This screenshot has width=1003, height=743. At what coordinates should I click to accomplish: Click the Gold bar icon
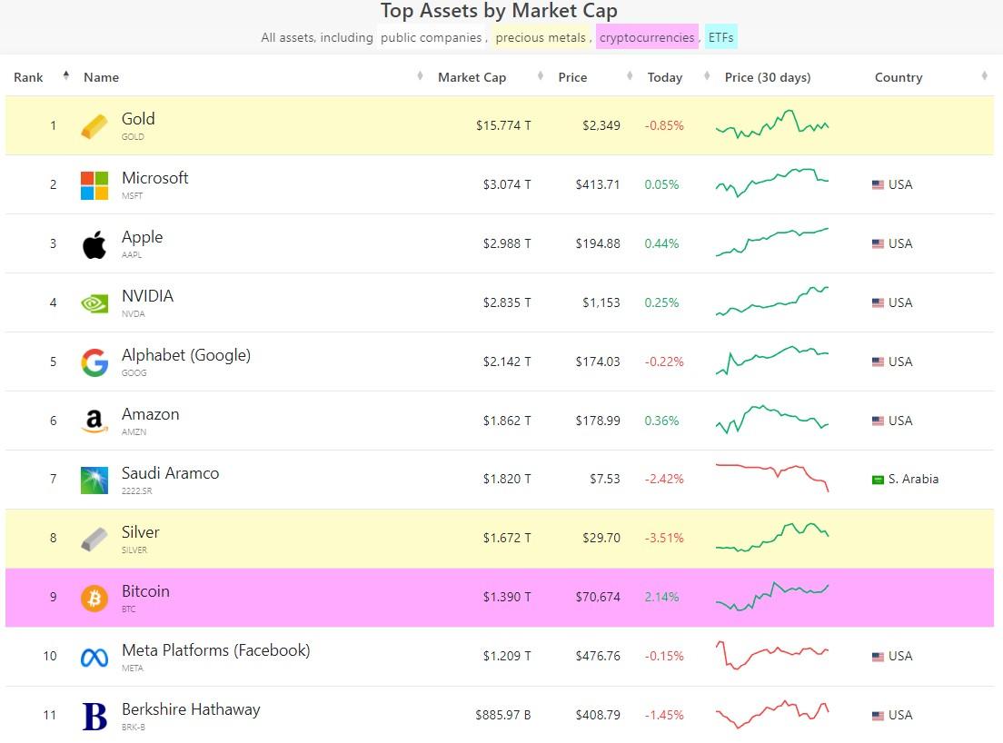(x=94, y=126)
